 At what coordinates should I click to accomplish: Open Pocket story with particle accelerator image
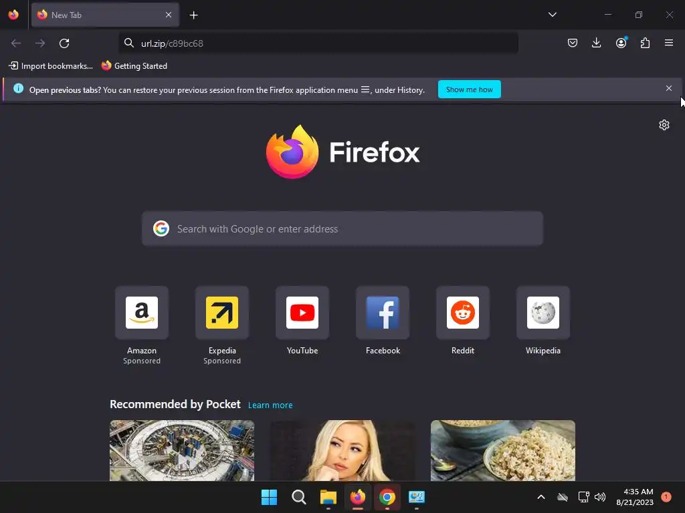[x=182, y=450]
